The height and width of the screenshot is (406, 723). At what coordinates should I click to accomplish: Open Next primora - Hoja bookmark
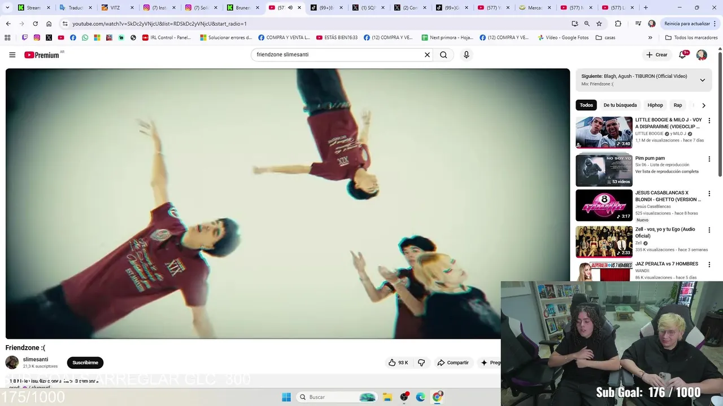tap(447, 38)
